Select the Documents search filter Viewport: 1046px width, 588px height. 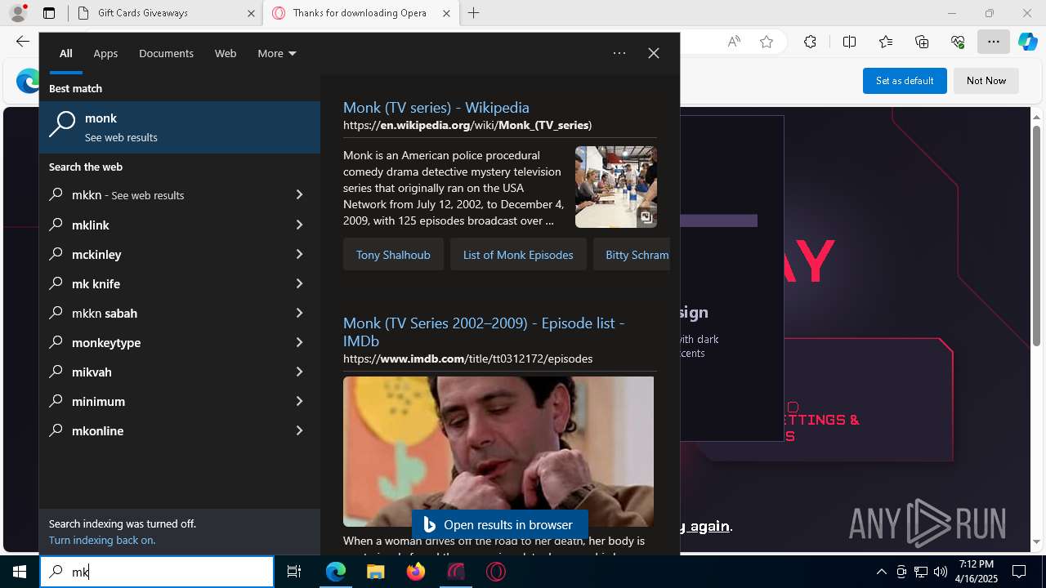(166, 53)
